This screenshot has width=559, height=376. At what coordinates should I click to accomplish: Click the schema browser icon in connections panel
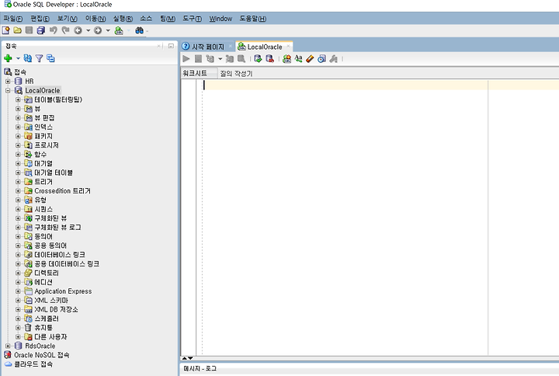click(50, 58)
